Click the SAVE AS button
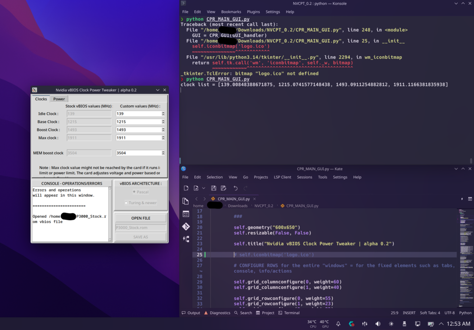Screen dimensions: 474x330 (x=141, y=237)
